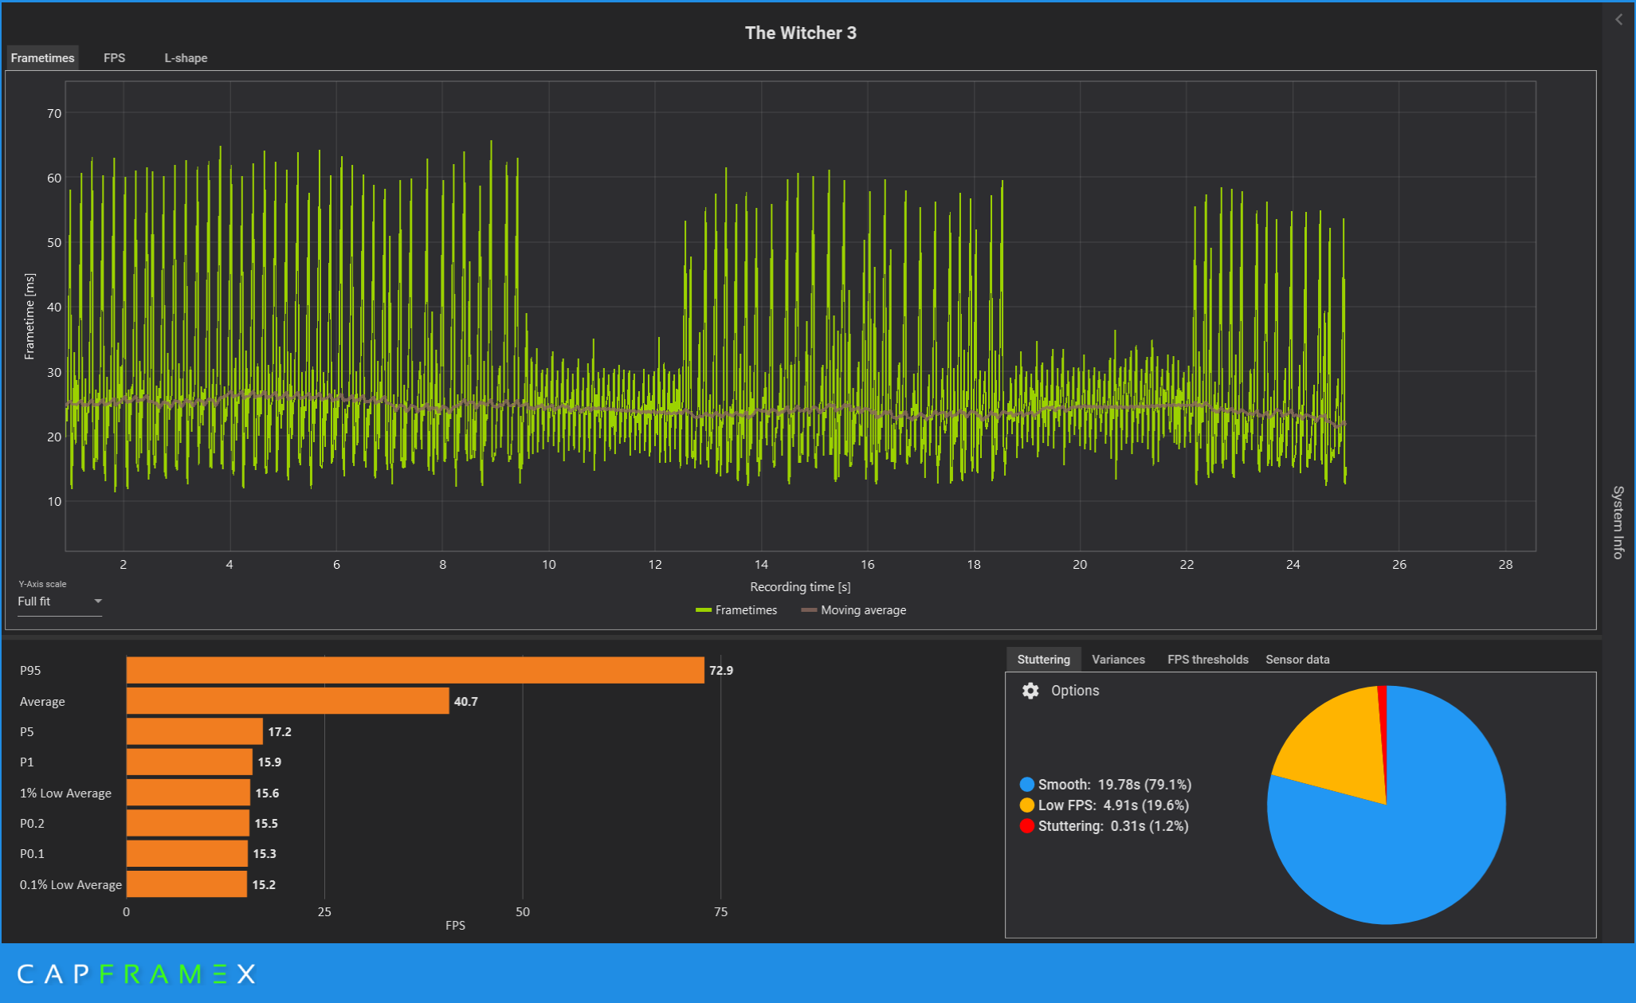Switch to the FPS tab
The height and width of the screenshot is (1003, 1636).
pos(114,58)
